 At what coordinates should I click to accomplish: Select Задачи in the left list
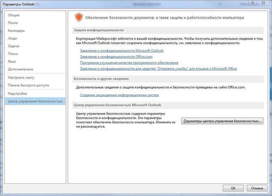coord(35,46)
